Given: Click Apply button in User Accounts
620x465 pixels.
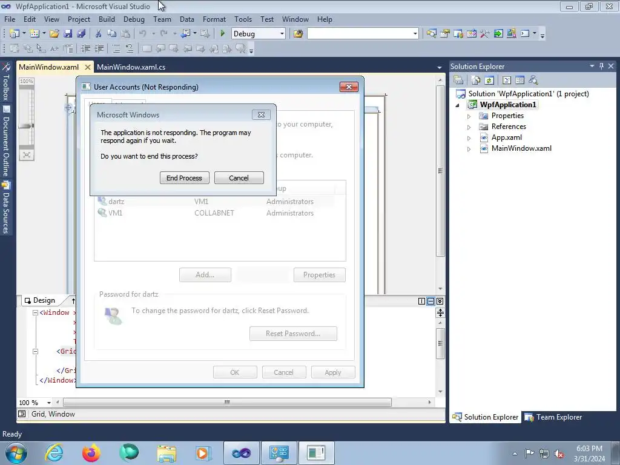Looking at the screenshot, I should tap(333, 372).
